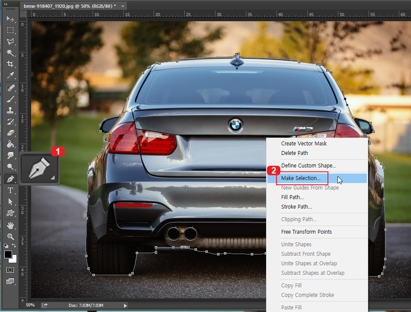Screen dimensions: 411x312
Task: Click Copy Complete Stroke menu item
Action: tap(317, 295)
